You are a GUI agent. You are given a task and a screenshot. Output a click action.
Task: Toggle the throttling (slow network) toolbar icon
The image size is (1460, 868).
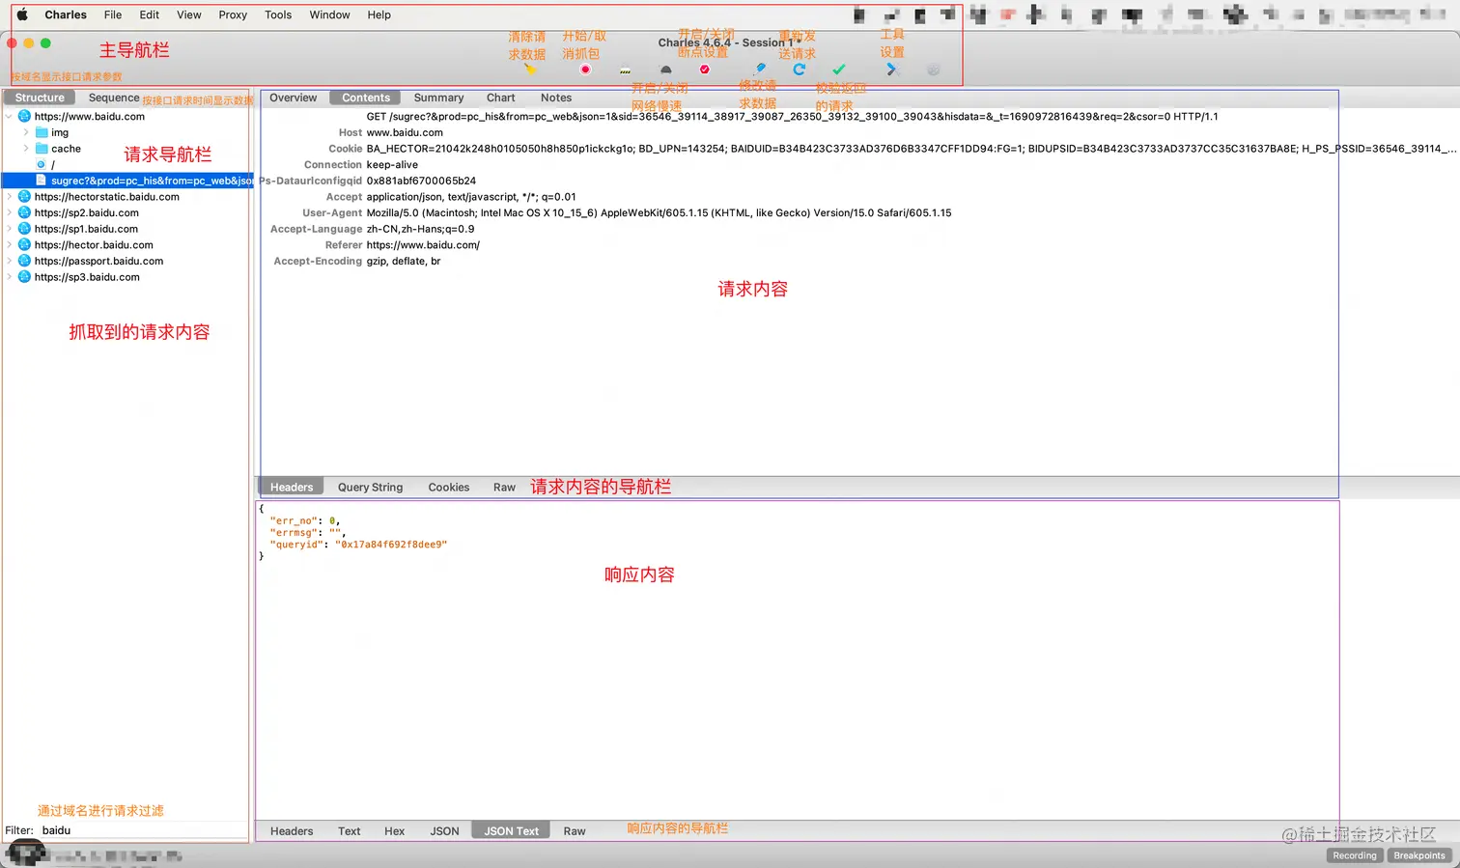click(x=665, y=70)
